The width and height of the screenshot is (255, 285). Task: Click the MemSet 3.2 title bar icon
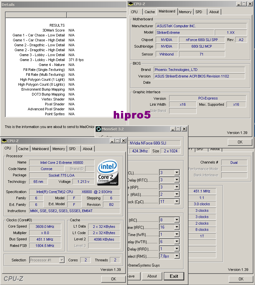(99, 129)
